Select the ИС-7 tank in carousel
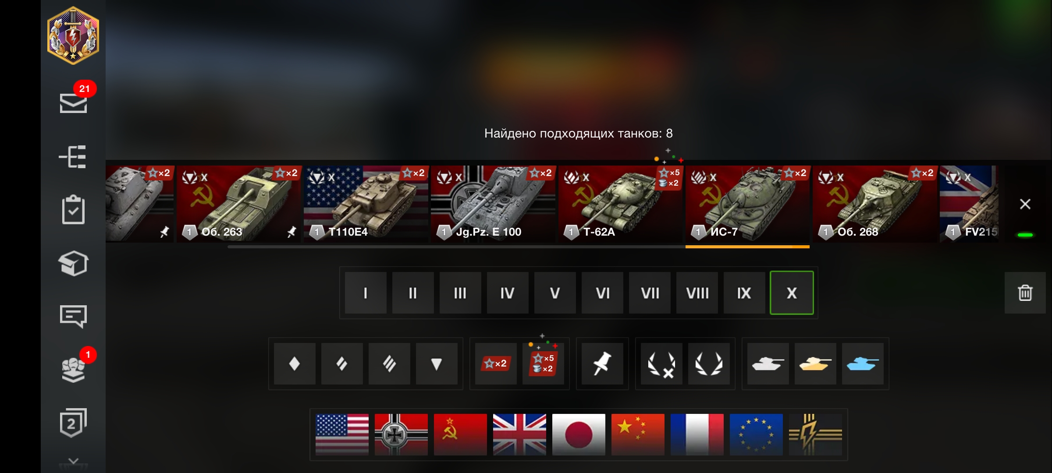This screenshot has height=473, width=1052. pos(747,204)
